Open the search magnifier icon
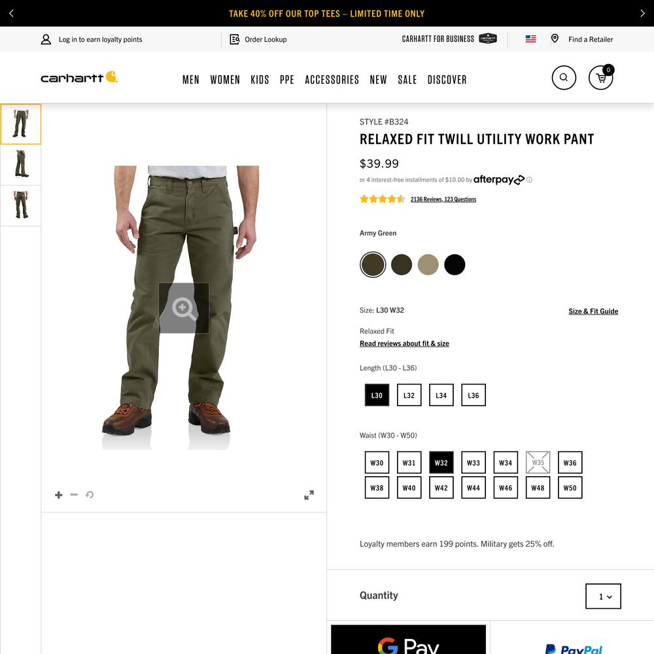654x654 pixels. (x=564, y=78)
